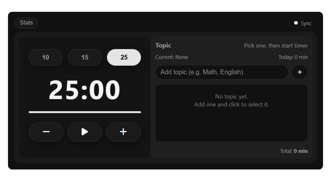Decrease timer duration with the minus button
The width and height of the screenshot is (330, 179).
pos(46,132)
